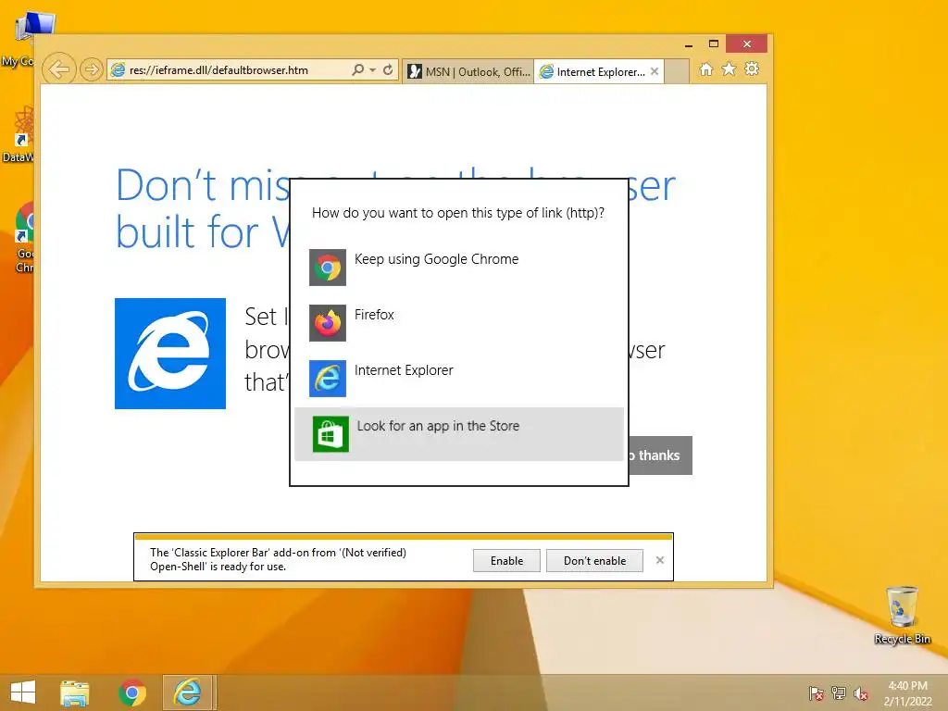The height and width of the screenshot is (711, 948).
Task: Click the Internet Explorer taskbar button
Action: coord(187,692)
